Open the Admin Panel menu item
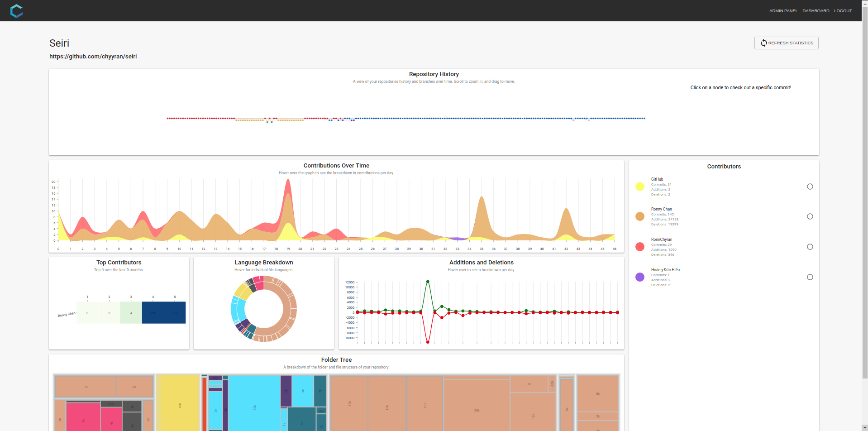The image size is (868, 431). click(783, 11)
